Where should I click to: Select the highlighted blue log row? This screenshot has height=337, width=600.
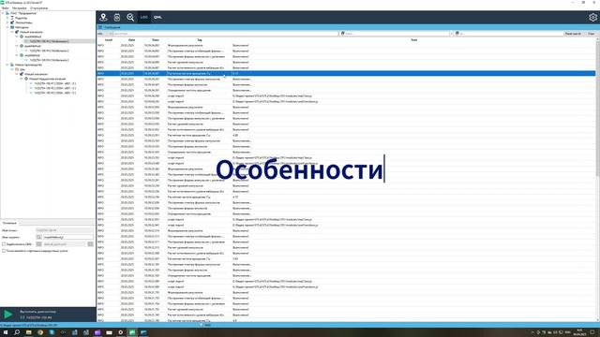point(346,73)
